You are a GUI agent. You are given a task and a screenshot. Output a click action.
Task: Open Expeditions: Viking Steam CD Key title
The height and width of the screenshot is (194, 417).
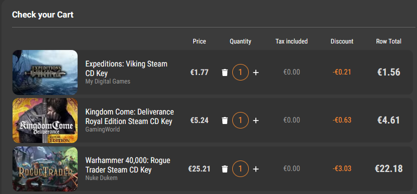126,68
